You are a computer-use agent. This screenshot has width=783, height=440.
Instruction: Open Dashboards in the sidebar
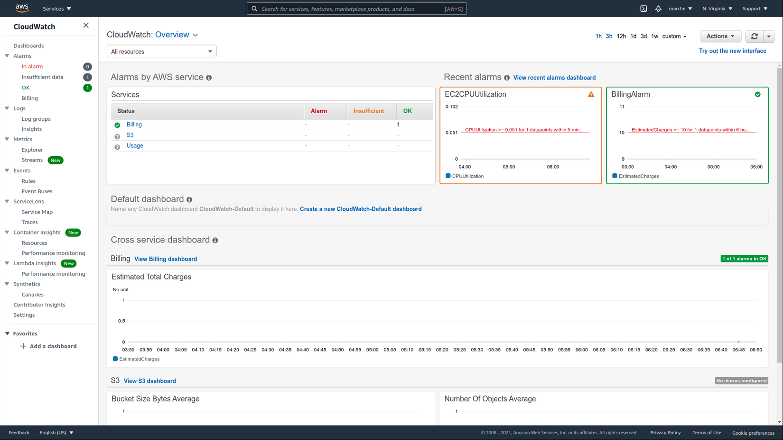(28, 46)
